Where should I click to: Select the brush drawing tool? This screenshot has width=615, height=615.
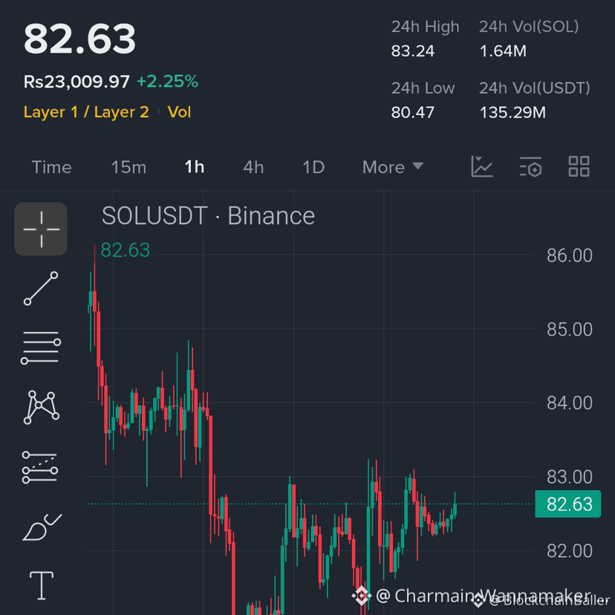pos(42,527)
